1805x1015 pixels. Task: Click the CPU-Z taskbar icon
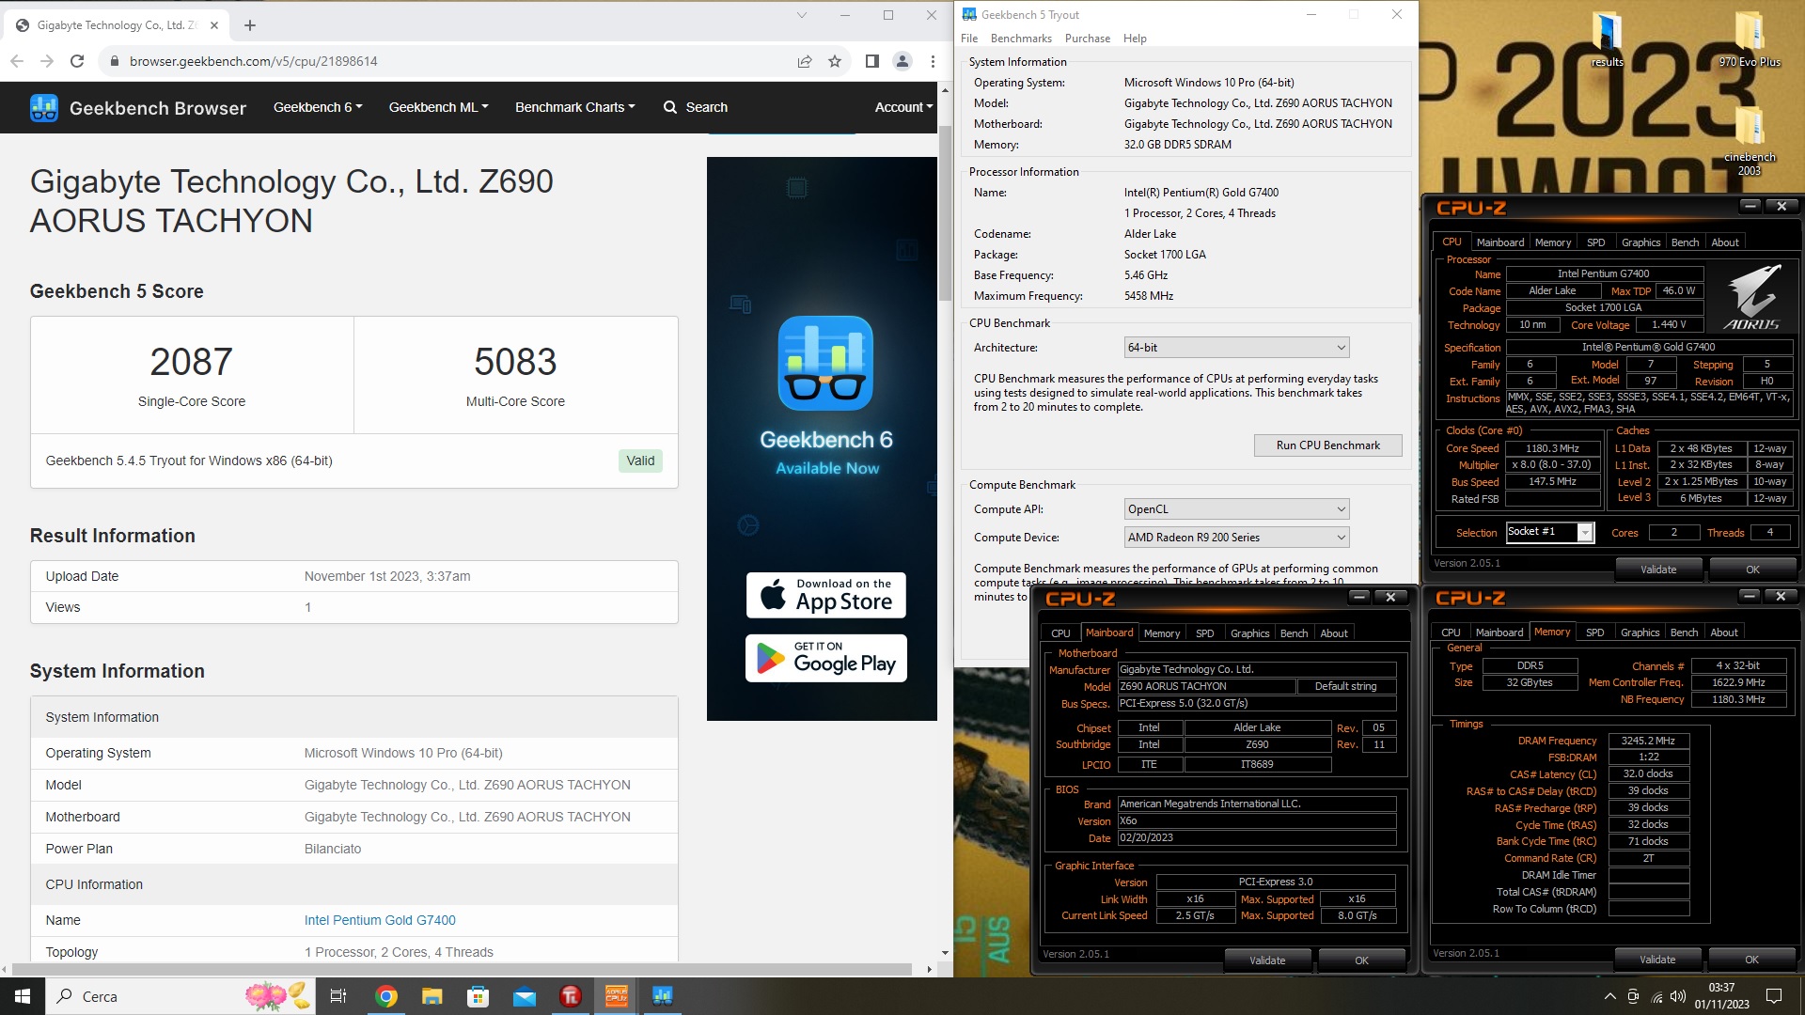click(x=617, y=996)
